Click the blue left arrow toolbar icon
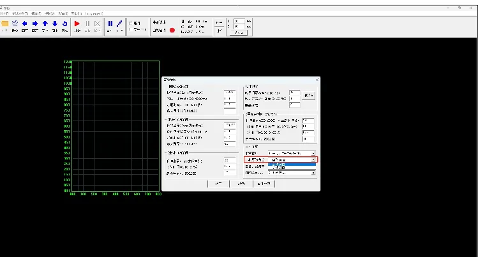 coord(25,24)
